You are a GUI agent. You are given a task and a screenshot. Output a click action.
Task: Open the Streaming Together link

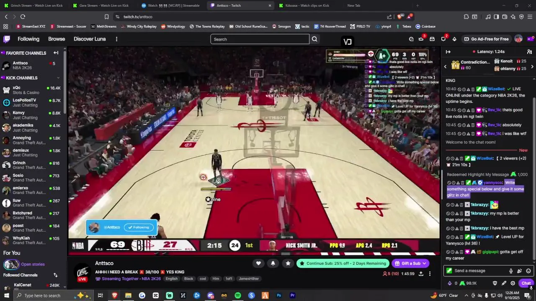(120, 279)
